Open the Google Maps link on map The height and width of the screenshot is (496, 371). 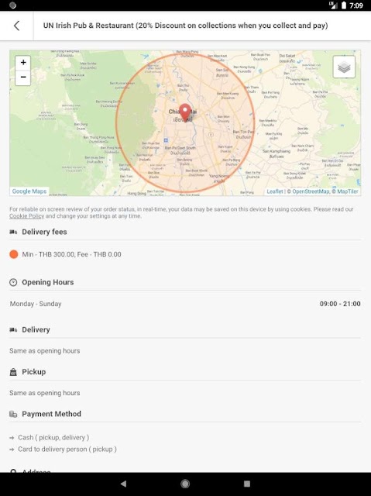click(x=29, y=191)
